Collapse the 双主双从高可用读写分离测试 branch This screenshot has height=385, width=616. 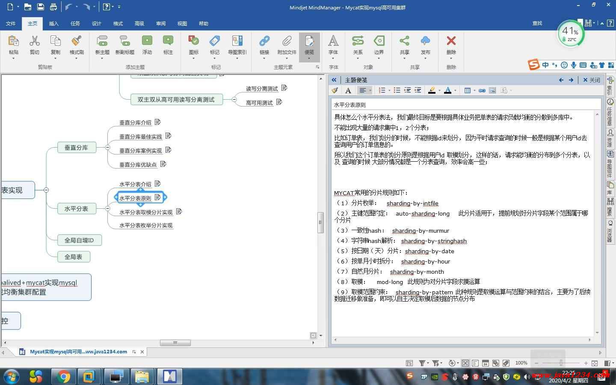[234, 99]
